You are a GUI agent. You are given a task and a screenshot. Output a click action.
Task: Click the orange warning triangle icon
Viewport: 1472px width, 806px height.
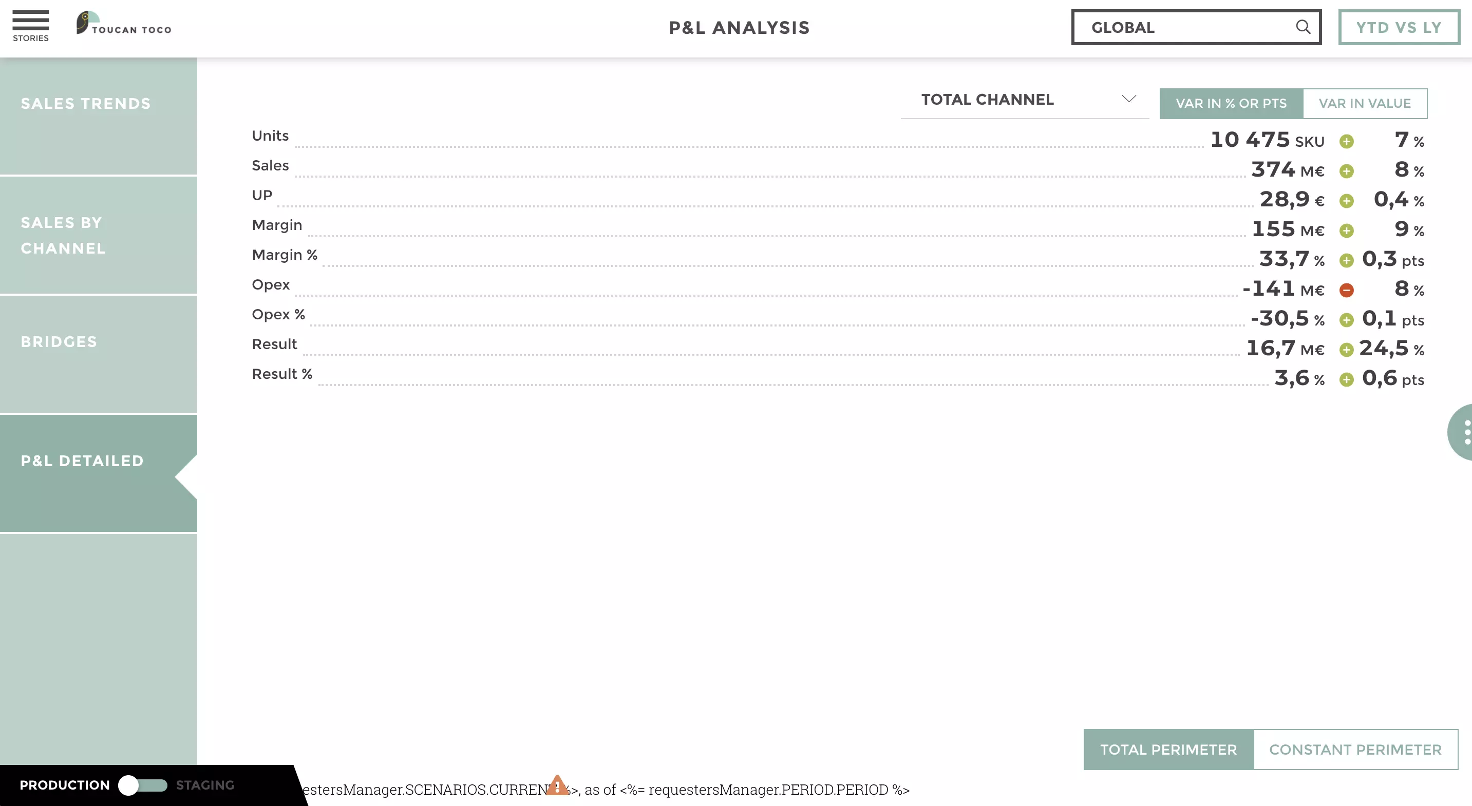[557, 785]
